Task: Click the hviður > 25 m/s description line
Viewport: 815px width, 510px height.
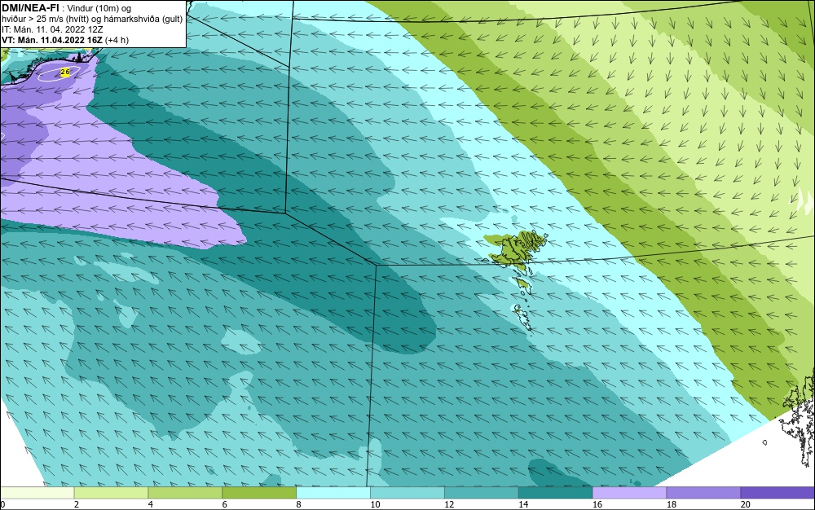Action: 92,20
